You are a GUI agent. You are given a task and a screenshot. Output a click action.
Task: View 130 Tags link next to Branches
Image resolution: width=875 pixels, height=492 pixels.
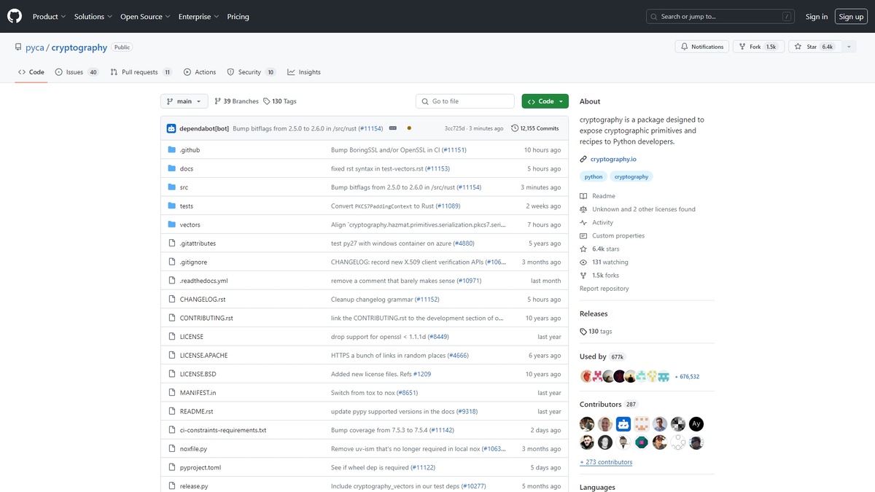point(279,101)
